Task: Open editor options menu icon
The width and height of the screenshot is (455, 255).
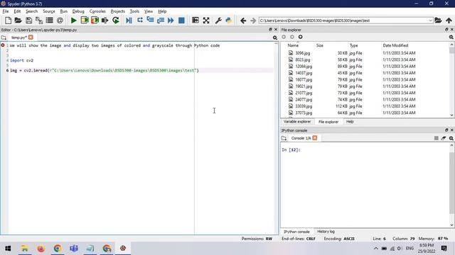Action: pos(274,38)
